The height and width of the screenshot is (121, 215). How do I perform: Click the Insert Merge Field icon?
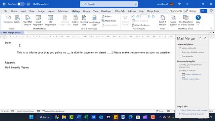[x=94, y=18]
